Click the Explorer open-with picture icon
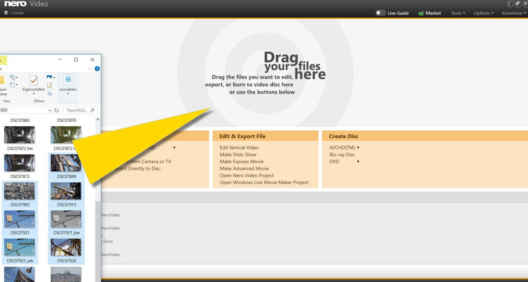The image size is (528, 282). click(x=49, y=77)
